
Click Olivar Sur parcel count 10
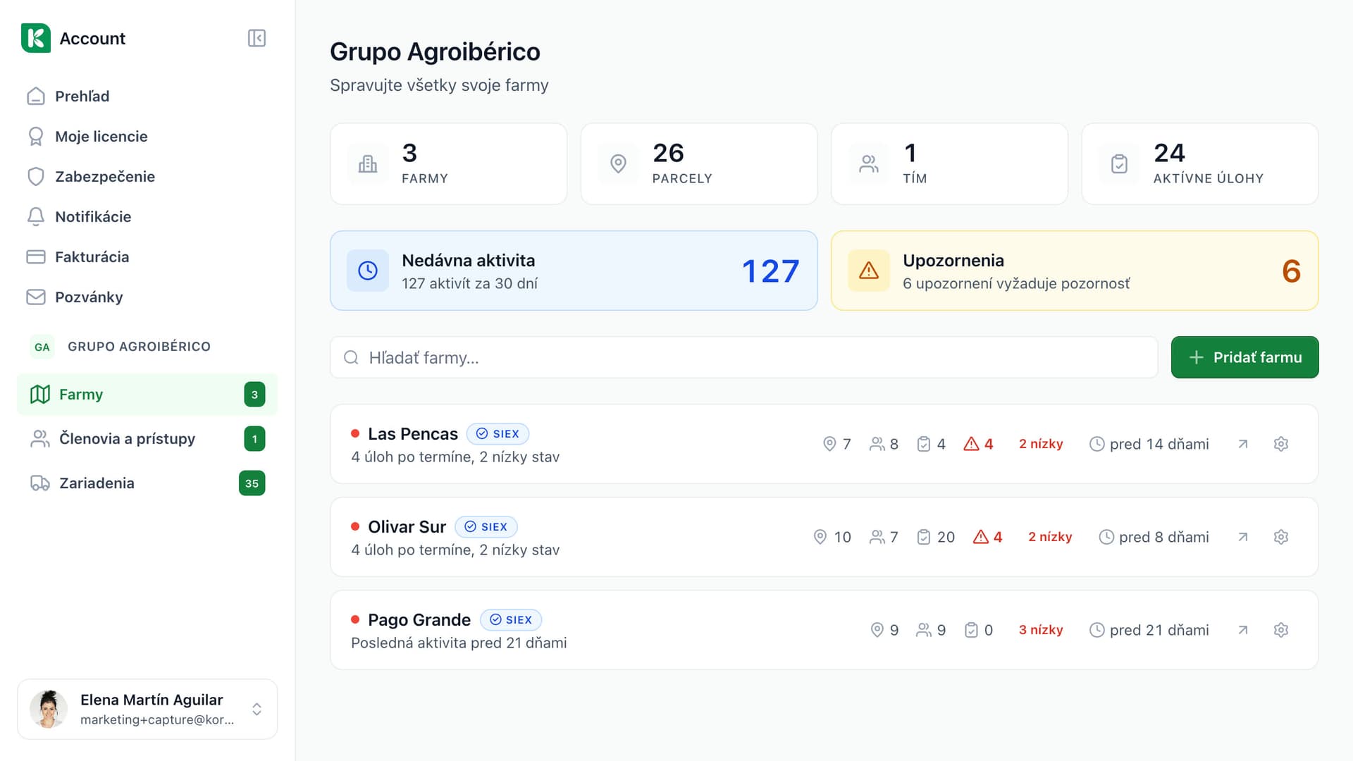point(832,537)
